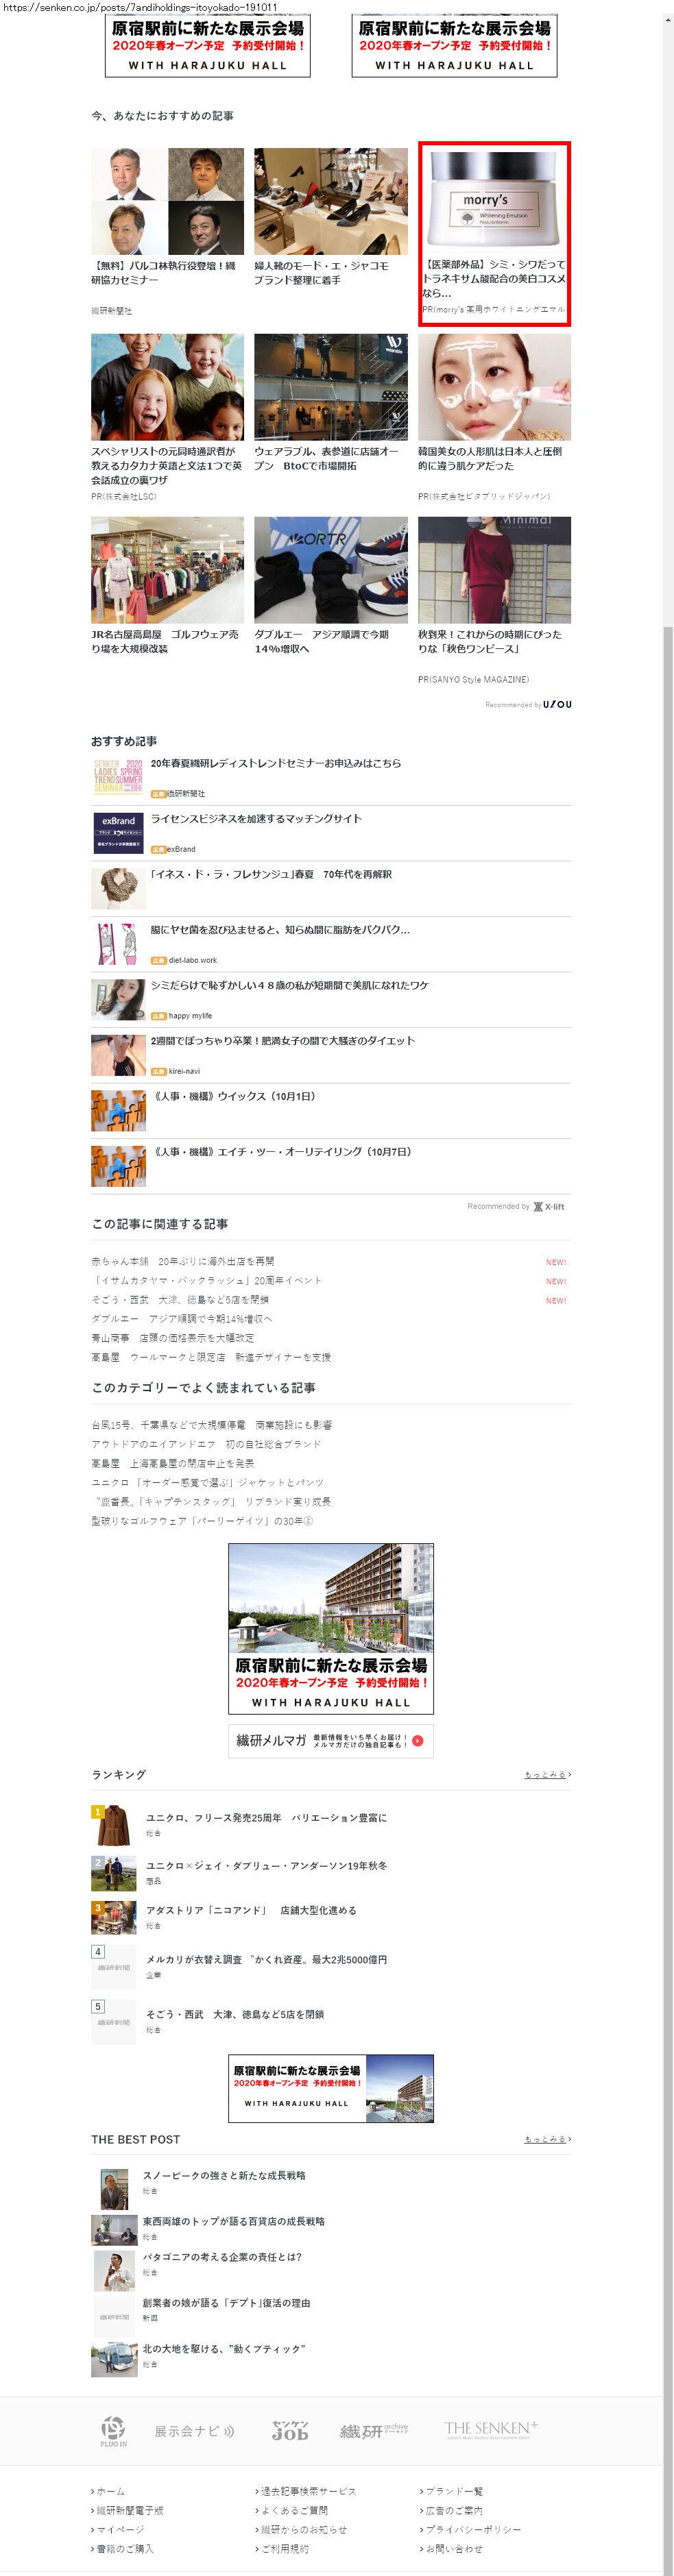Click the red arrow on 繊研メルマガ banner
The height and width of the screenshot is (2576, 674).
click(x=417, y=1741)
